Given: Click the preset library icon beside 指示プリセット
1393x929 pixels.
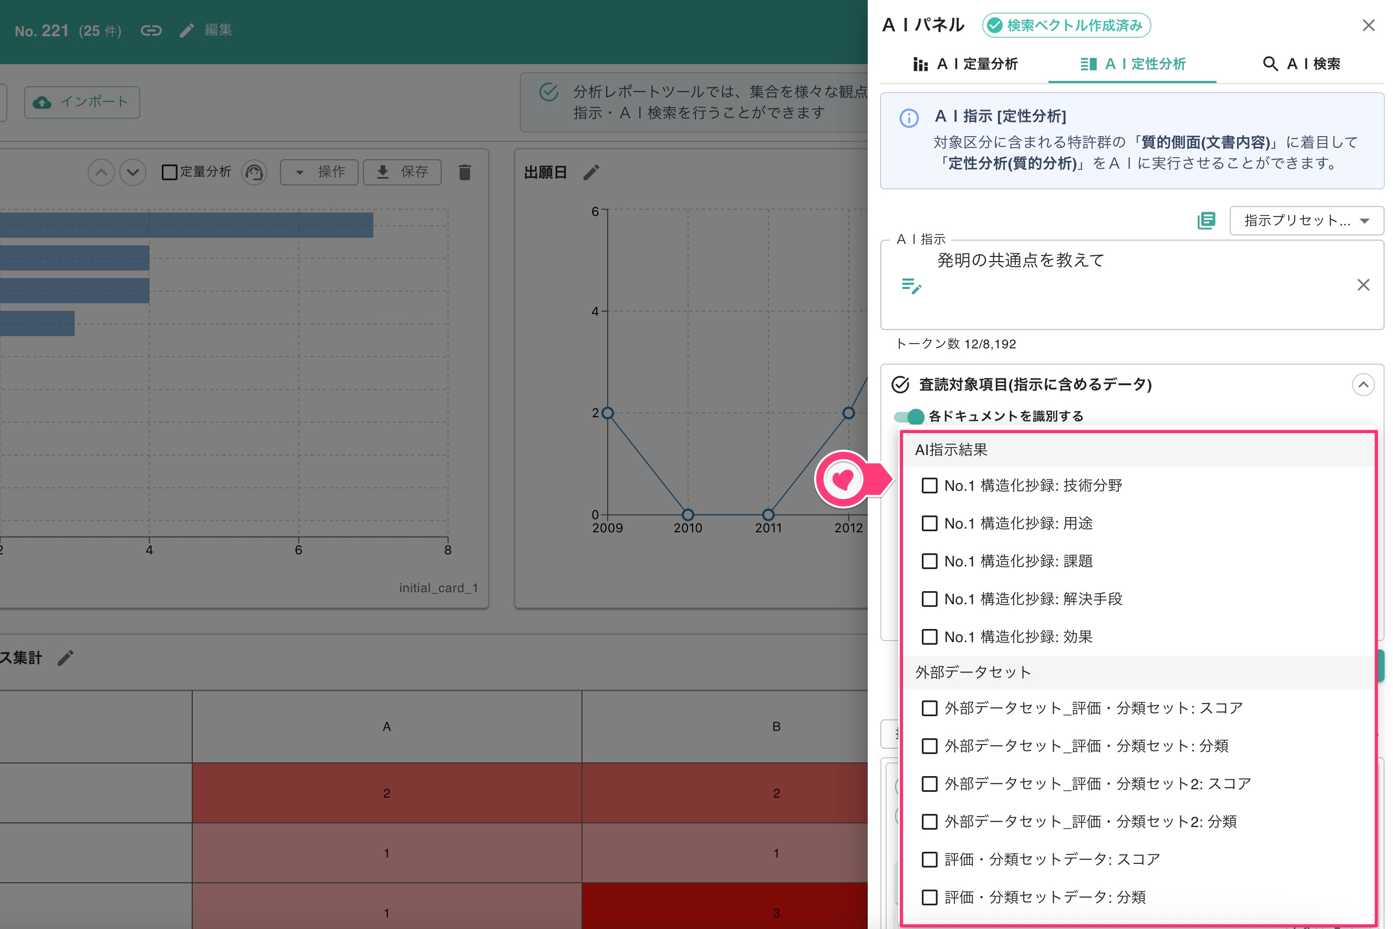Looking at the screenshot, I should (x=1207, y=221).
